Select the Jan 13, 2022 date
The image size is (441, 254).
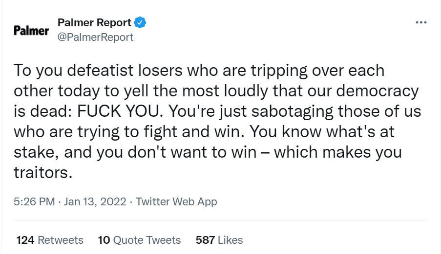95,201
